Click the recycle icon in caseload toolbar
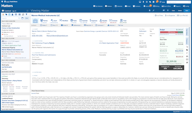The height and width of the screenshot is (113, 192). (16, 15)
